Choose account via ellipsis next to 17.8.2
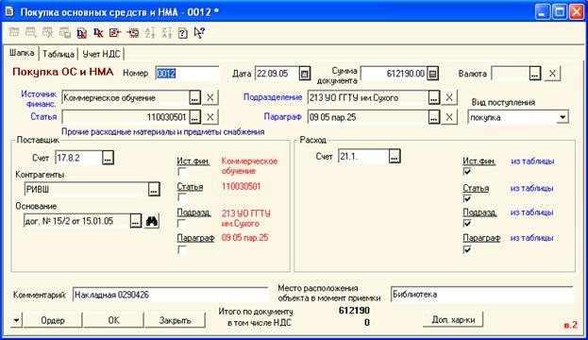Image resolution: width=588 pixels, height=340 pixels. point(108,158)
